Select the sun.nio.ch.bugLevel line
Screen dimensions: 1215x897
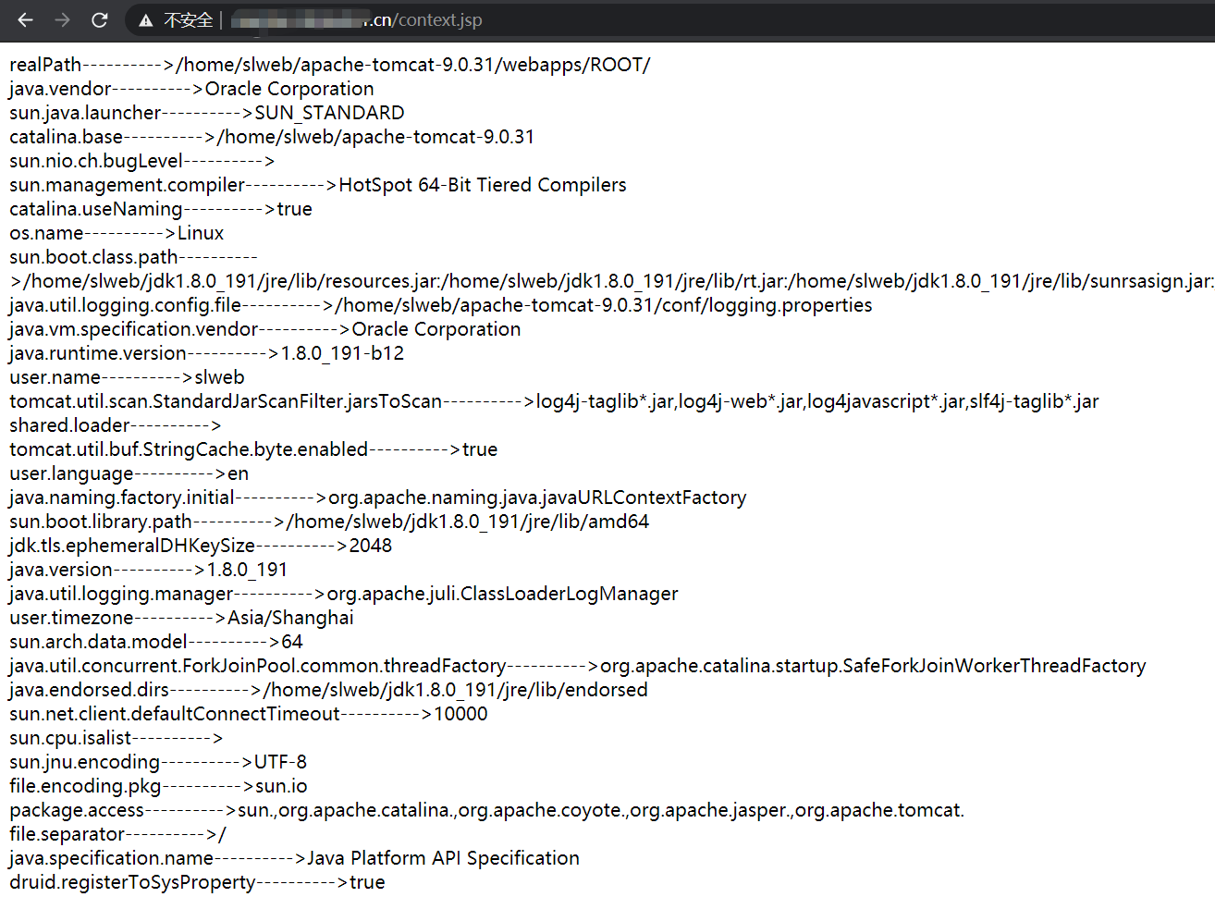[x=142, y=161]
